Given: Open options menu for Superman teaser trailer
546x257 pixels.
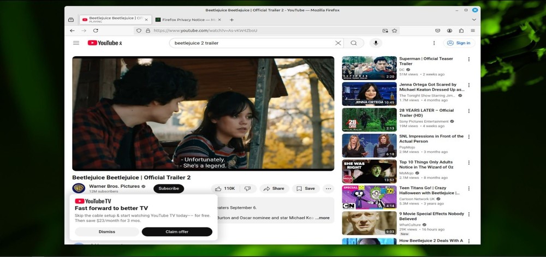Looking at the screenshot, I should [468, 59].
